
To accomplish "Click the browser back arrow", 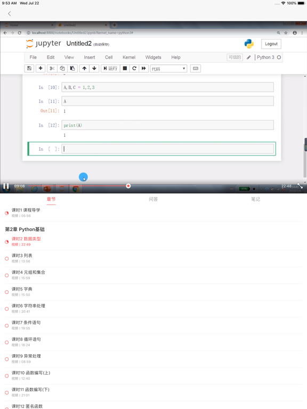I will pos(5,33).
